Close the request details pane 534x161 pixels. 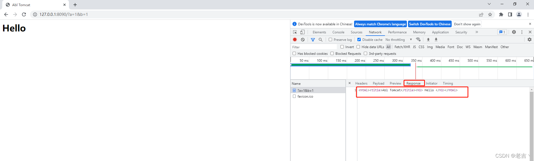(350, 83)
